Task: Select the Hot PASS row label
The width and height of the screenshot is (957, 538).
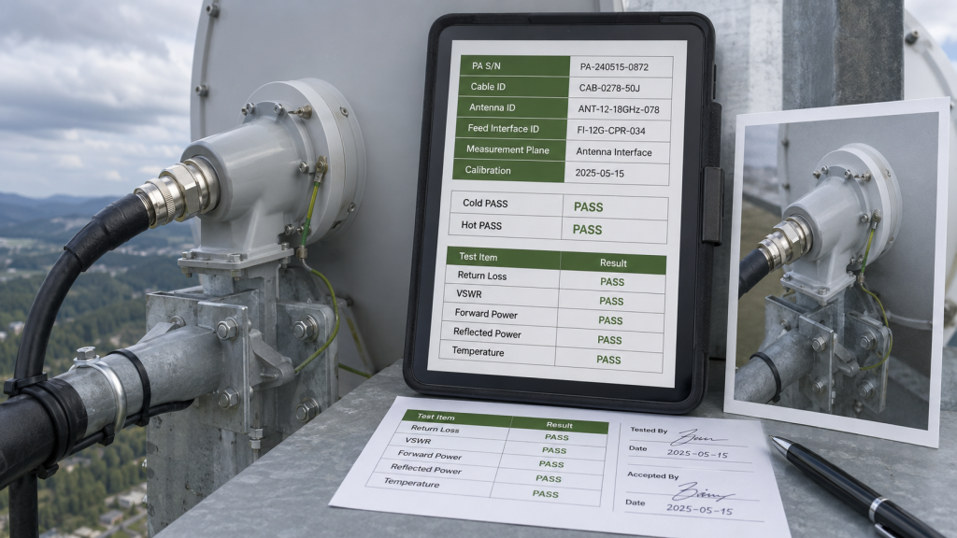Action: (481, 225)
